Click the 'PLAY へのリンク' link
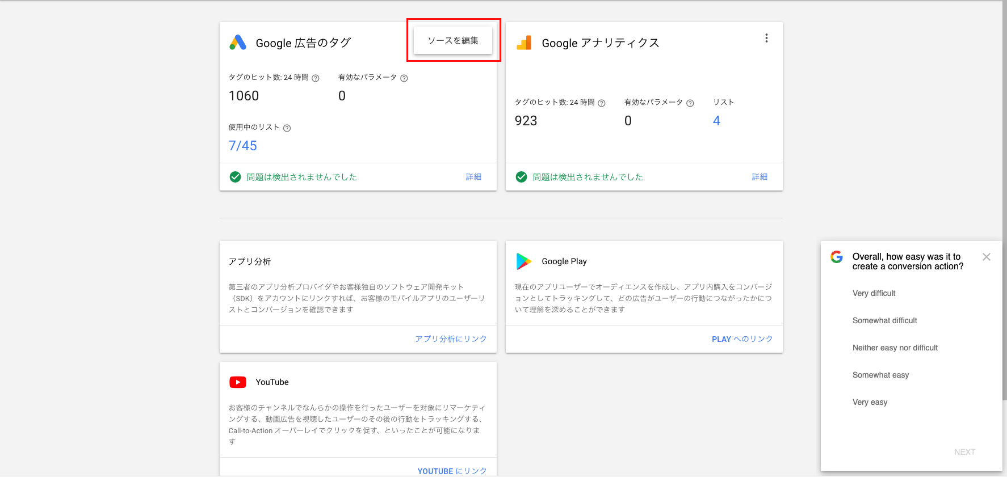The image size is (1007, 478). point(742,339)
